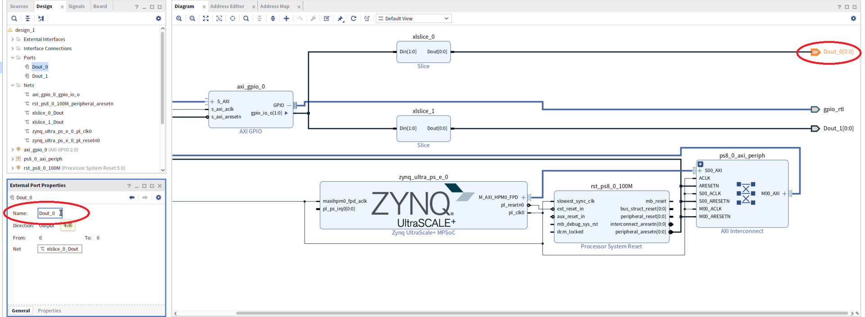Search in the Design panel
Viewport: 865px width, 317px height.
tap(14, 18)
